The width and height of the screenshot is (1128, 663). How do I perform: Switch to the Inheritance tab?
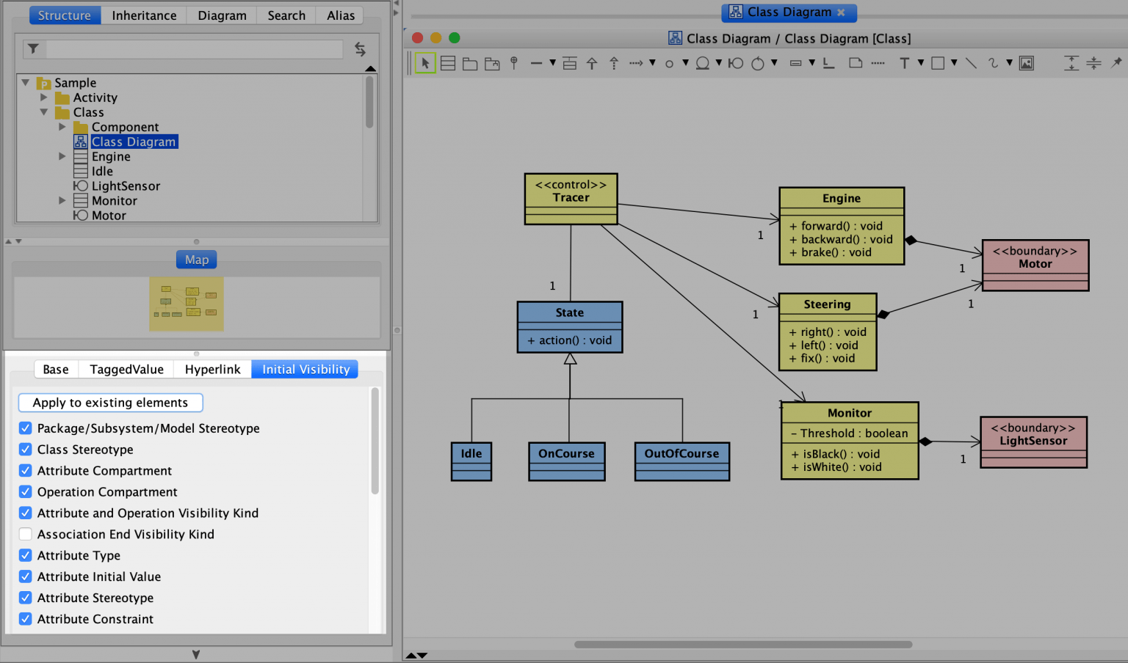pyautogui.click(x=143, y=15)
